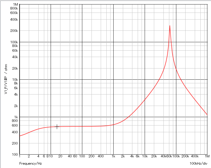This screenshot has height=168, width=211.
Task: Click the '200' label on the frequency axis
Action: point(92,156)
